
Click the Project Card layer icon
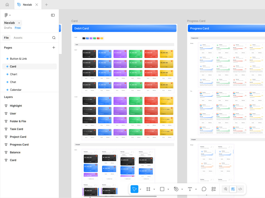point(6,137)
